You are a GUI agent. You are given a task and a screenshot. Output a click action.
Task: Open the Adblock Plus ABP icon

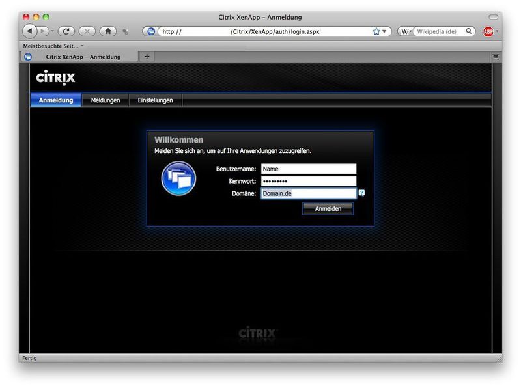488,31
